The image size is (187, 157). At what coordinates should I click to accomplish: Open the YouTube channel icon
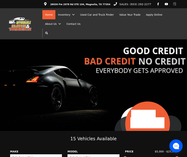click(166, 4)
